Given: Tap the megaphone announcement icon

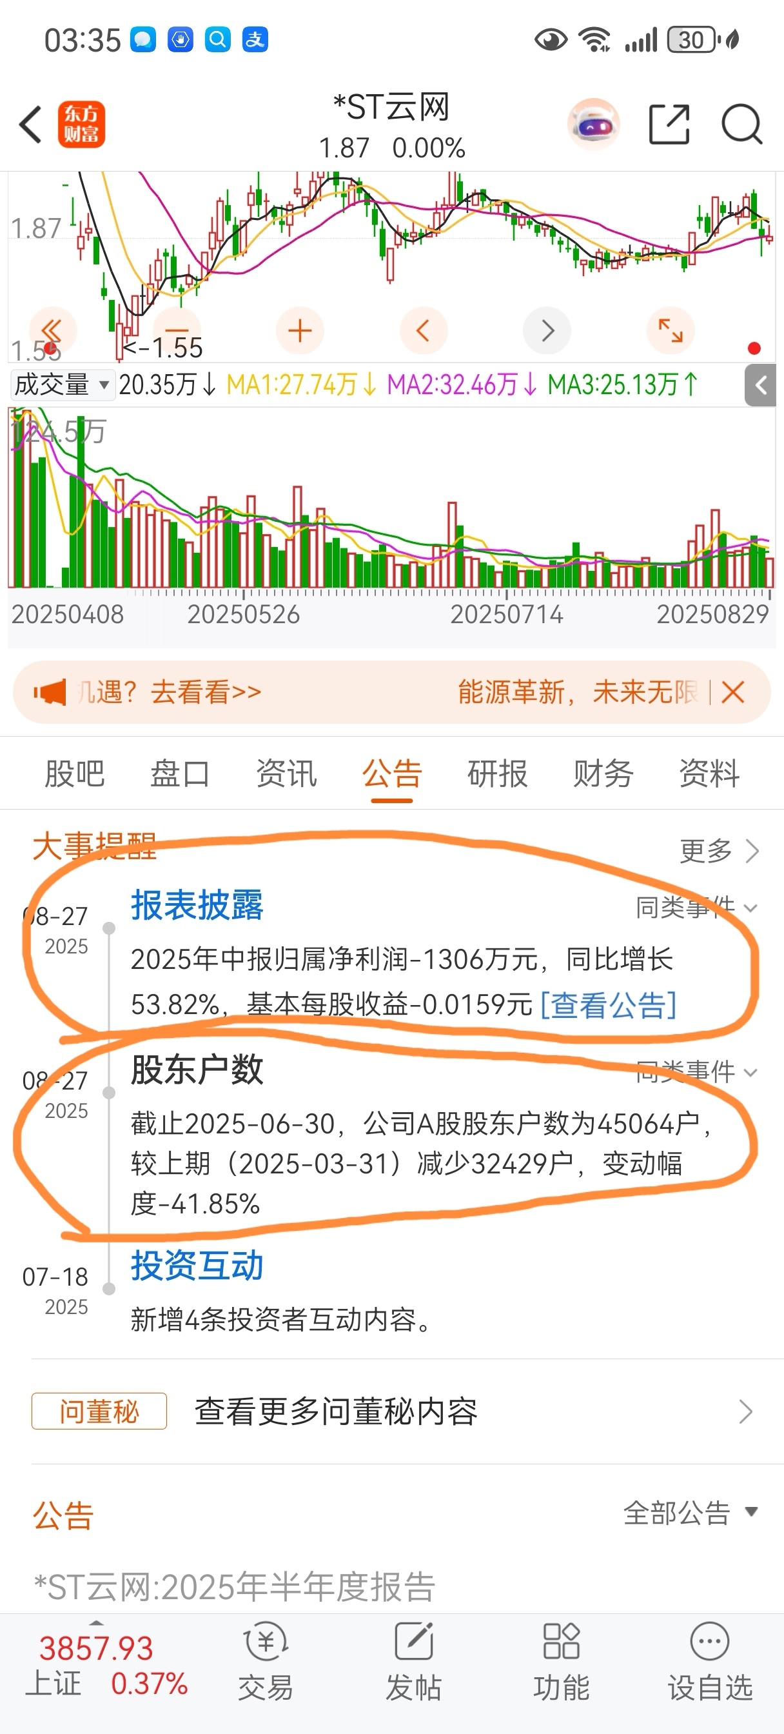Looking at the screenshot, I should pyautogui.click(x=50, y=692).
